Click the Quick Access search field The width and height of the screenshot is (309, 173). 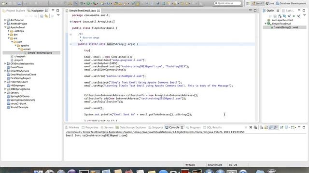pyautogui.click(x=227, y=3)
